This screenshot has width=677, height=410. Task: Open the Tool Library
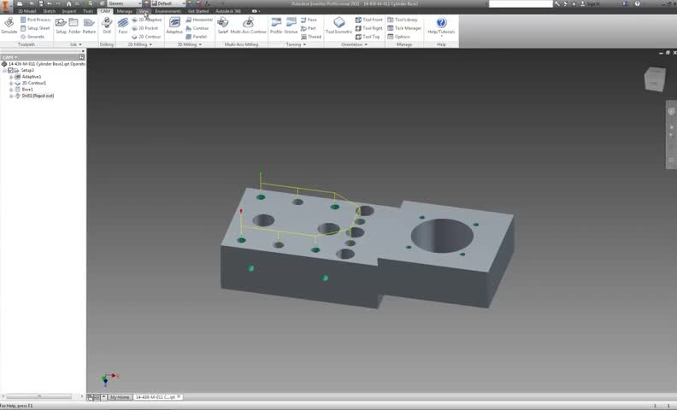point(403,20)
